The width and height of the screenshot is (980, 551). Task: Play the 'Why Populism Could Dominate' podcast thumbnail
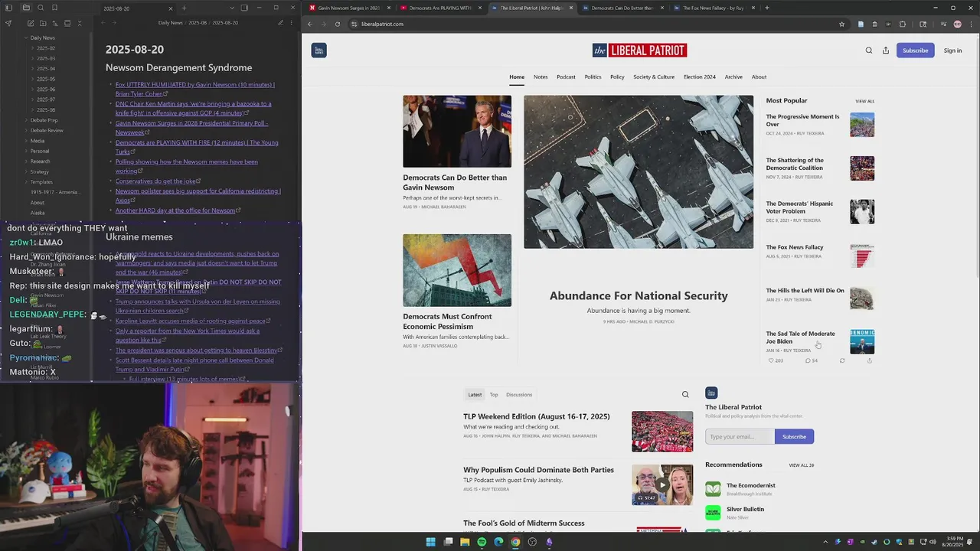pyautogui.click(x=662, y=485)
